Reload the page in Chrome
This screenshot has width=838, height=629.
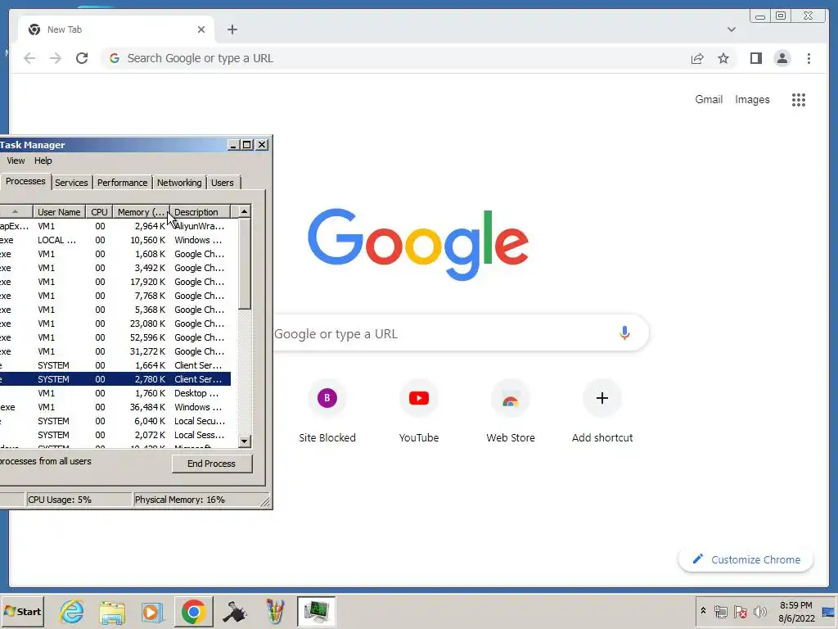82,58
